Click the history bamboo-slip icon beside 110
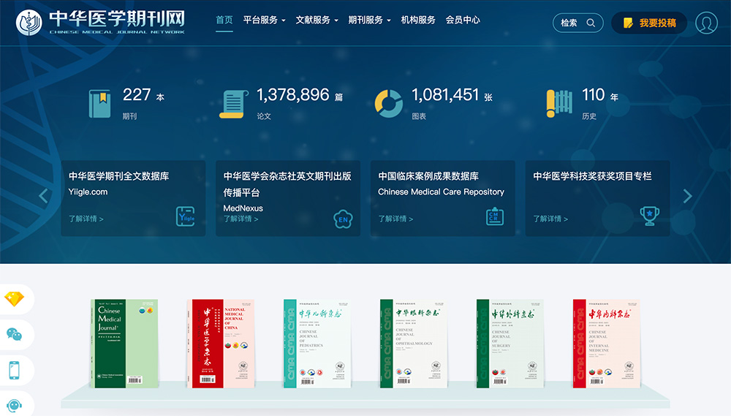Viewport: 731px width, 416px height. (559, 104)
